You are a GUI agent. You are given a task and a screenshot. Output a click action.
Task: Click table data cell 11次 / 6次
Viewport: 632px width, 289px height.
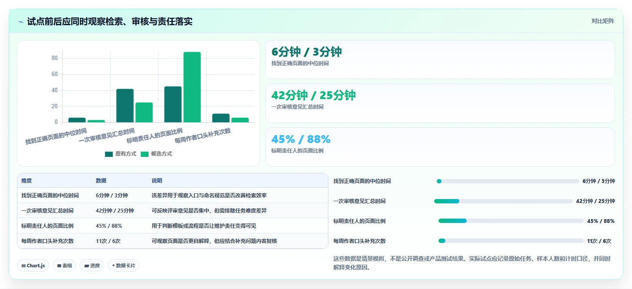coord(108,241)
